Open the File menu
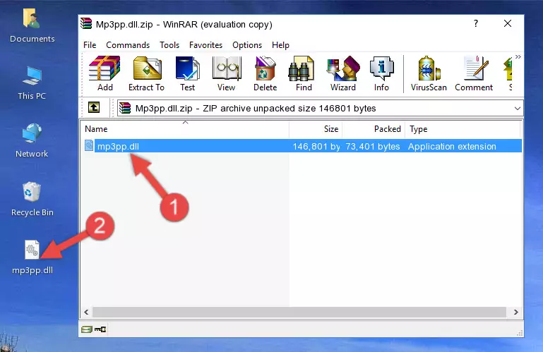 (90, 45)
